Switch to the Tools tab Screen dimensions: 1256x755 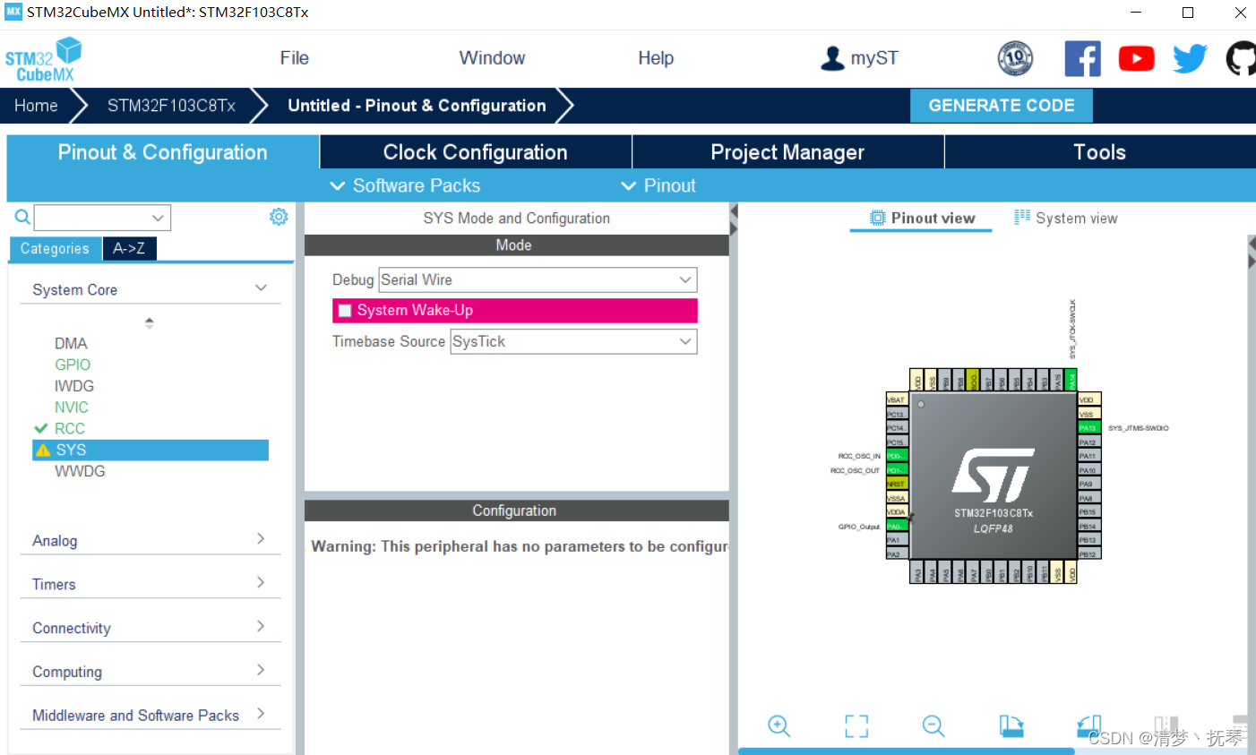tap(1100, 152)
